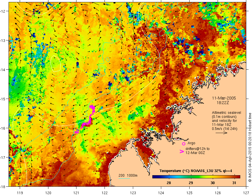Image resolution: width=252 pixels, height=195 pixels.
Task: Click latitude axis label -16
Action: click(x=3, y=128)
